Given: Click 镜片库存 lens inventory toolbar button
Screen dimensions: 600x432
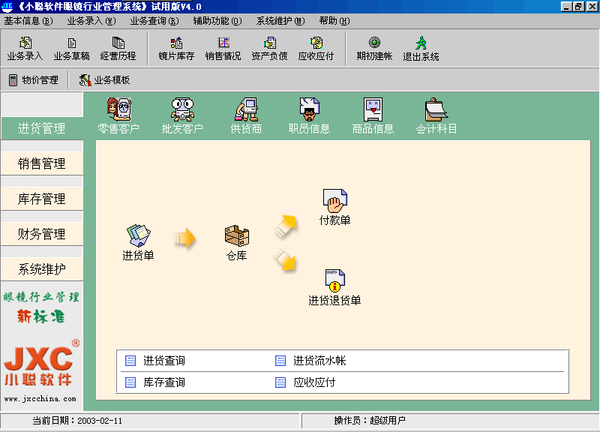Looking at the screenshot, I should coord(176,49).
